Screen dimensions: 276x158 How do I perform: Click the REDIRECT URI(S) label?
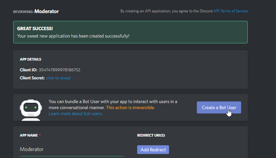151,135
